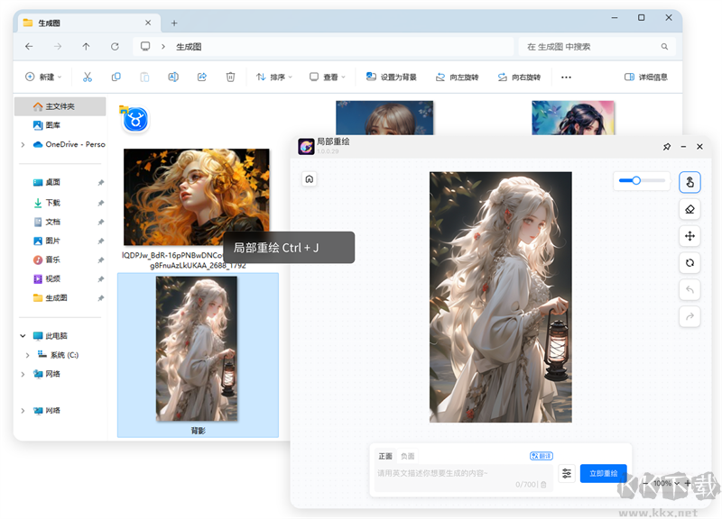Screen dimensions: 722x519
Task: Open the 新建 dropdown menu
Action: [44, 77]
